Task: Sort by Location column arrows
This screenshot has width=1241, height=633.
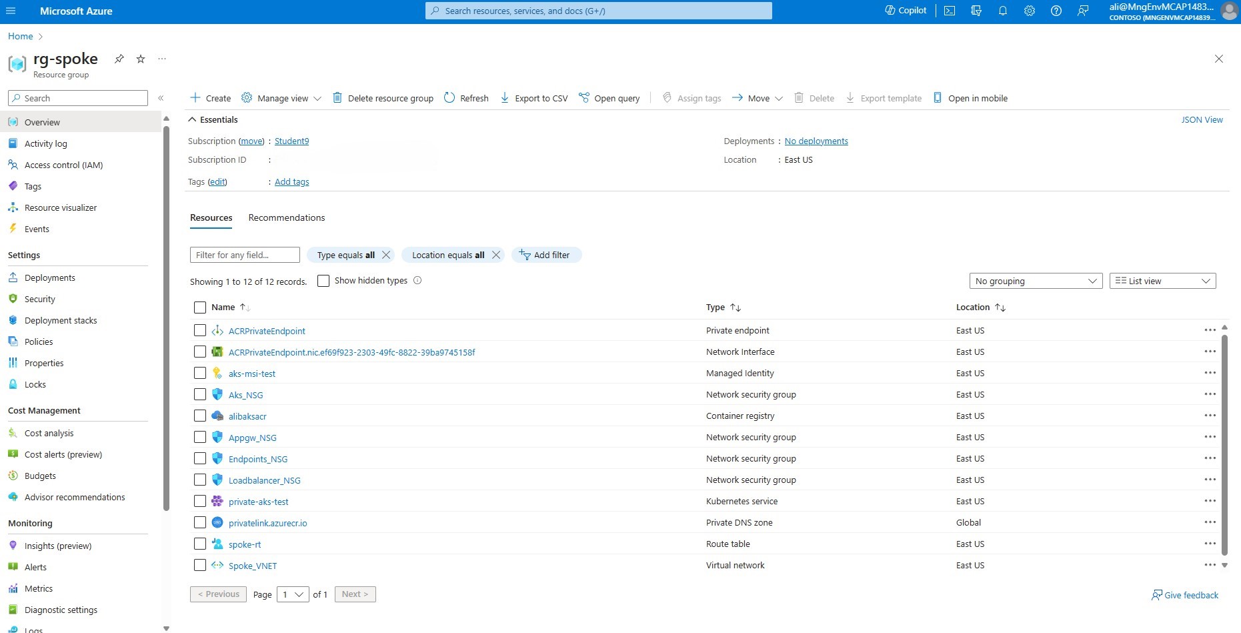Action: click(x=1000, y=307)
